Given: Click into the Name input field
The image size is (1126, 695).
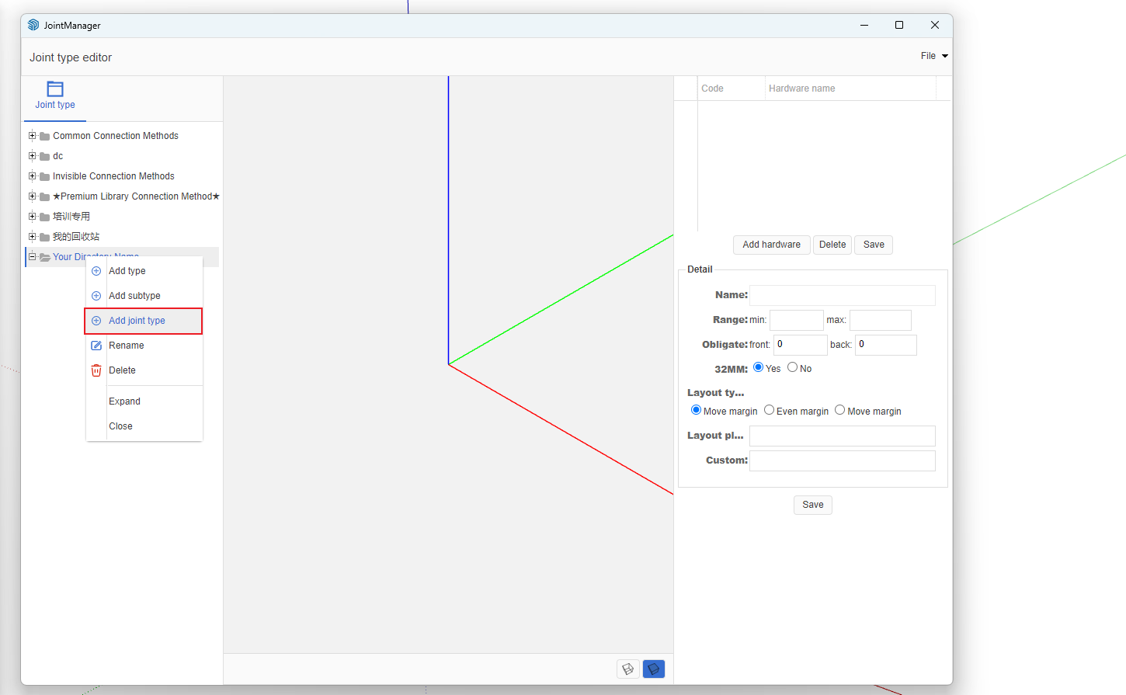Looking at the screenshot, I should tap(842, 295).
